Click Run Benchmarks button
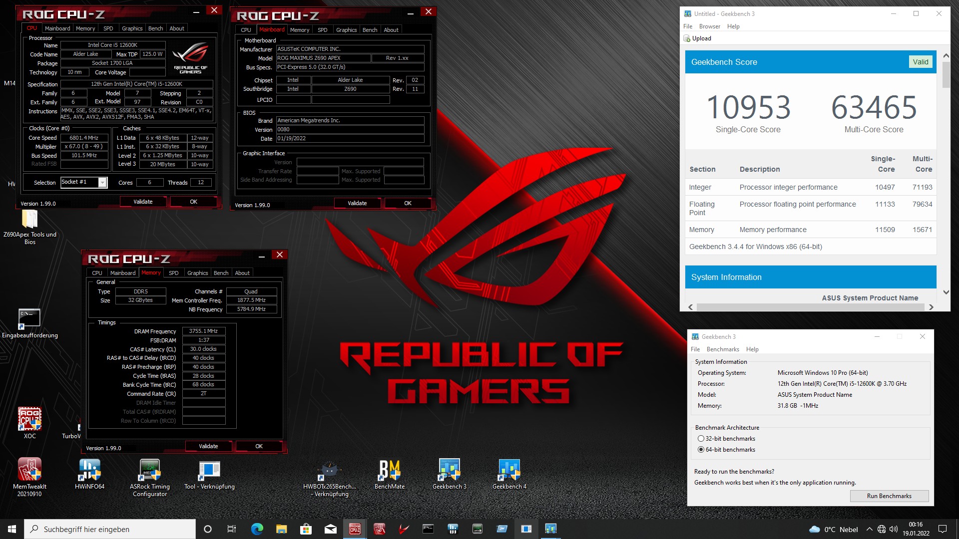959x539 pixels. pyautogui.click(x=889, y=496)
